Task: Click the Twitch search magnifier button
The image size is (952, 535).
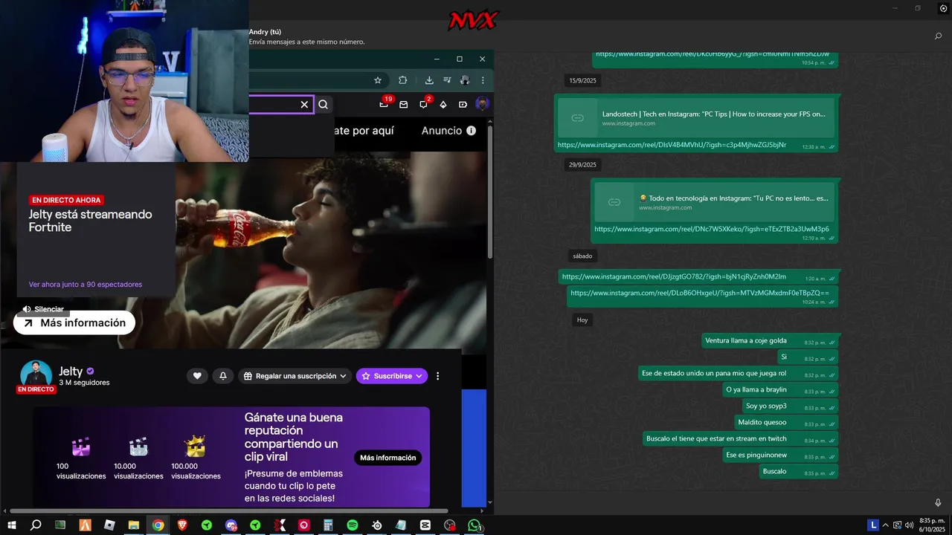Action: pyautogui.click(x=324, y=105)
